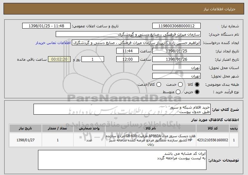Image resolution: width=248 pixels, height=175 pixels.
Task: Select the خدمت radio button
Action: [x=180, y=84]
